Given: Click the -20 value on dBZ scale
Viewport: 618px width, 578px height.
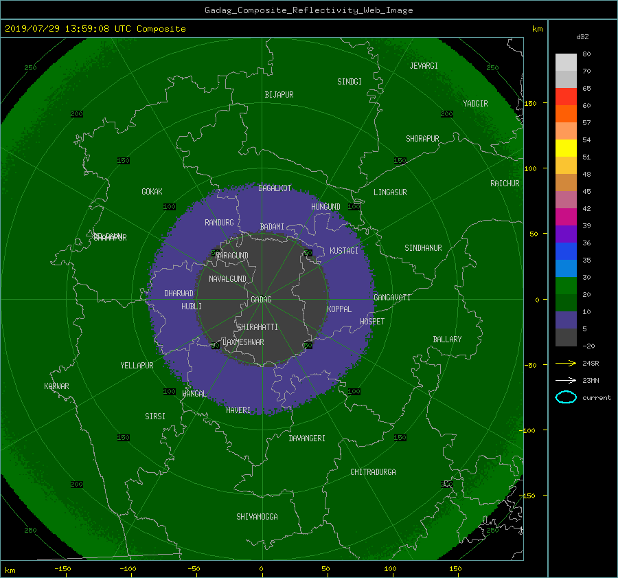Looking at the screenshot, I should (588, 346).
